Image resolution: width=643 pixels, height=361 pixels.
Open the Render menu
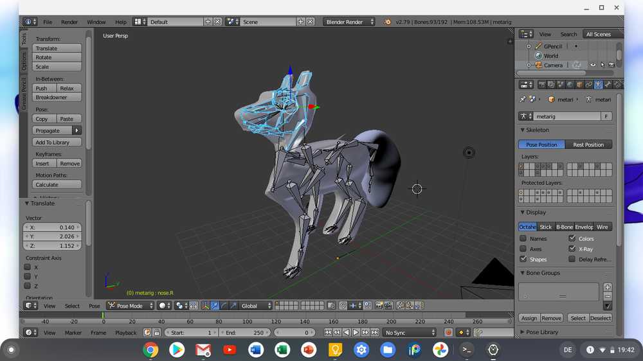[x=69, y=22]
